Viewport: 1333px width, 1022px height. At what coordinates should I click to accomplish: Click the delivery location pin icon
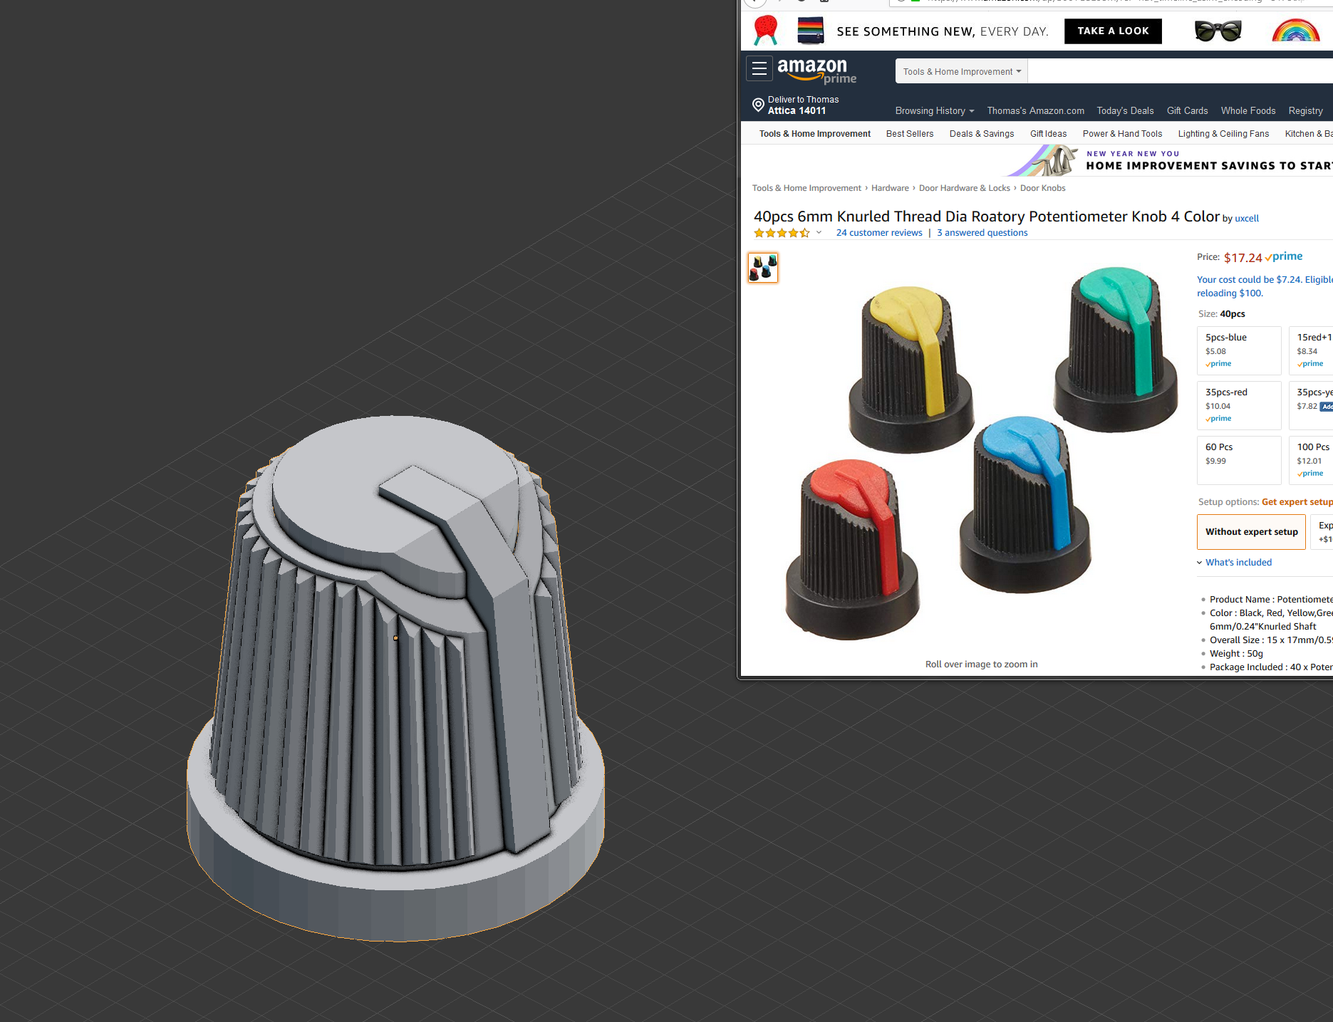[x=758, y=105]
